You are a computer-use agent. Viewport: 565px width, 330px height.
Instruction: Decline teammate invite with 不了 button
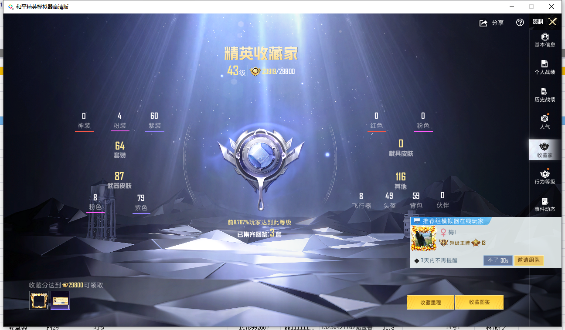[x=497, y=260]
